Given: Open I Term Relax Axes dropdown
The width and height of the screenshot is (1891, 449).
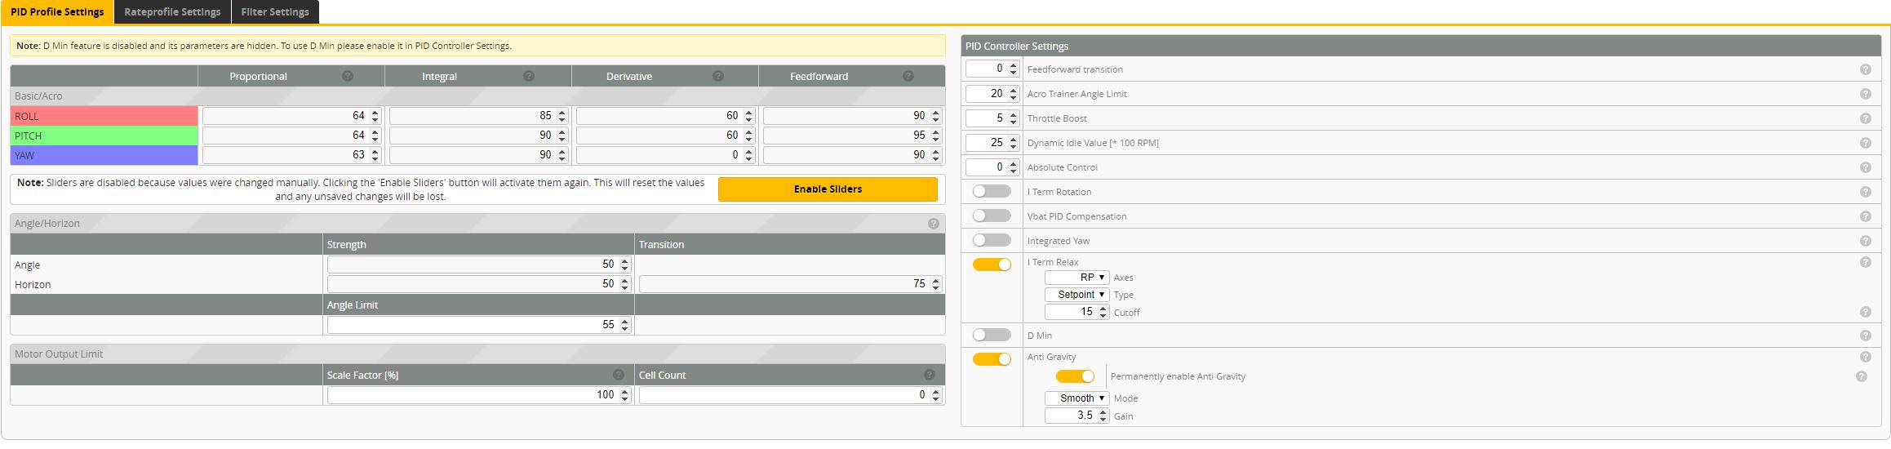Looking at the screenshot, I should pyautogui.click(x=1076, y=278).
